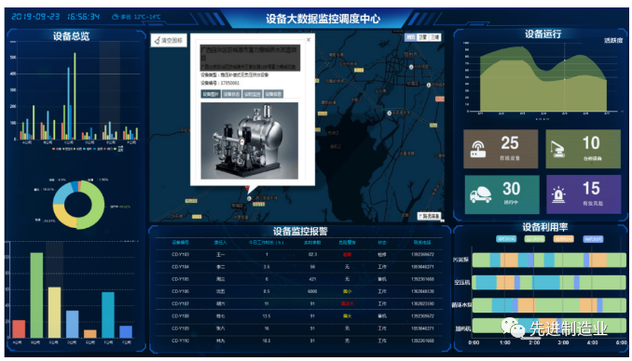Screen dimensions: 632x361
Task: Click the red warning in CD-Y107 row
Action: [348, 303]
